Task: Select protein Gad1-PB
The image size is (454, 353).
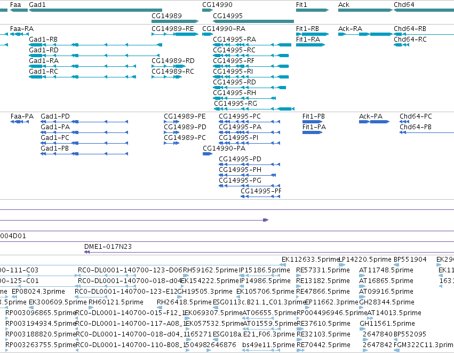Action: tap(84, 154)
